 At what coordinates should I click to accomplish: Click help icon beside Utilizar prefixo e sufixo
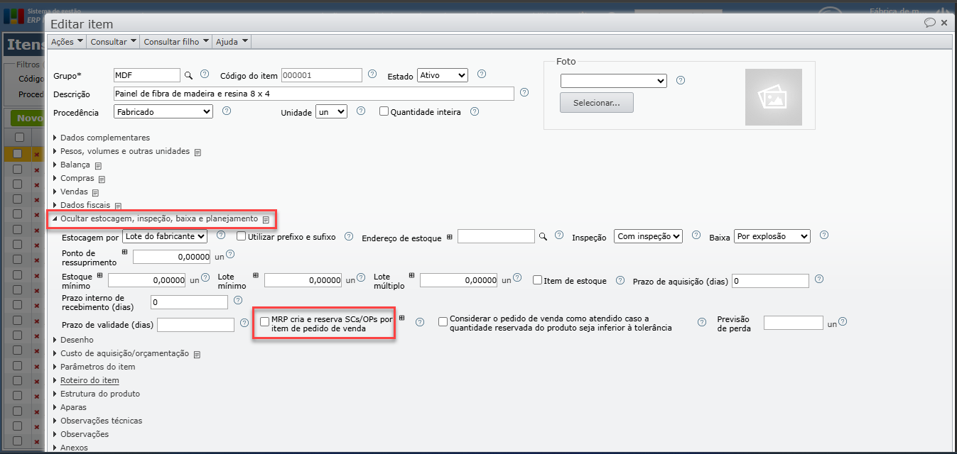[349, 236]
